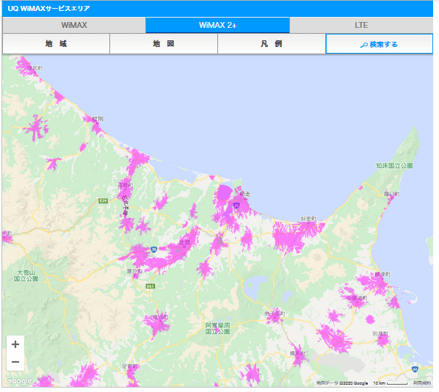The width and height of the screenshot is (439, 392).
Task: Click the 羅臼町 town label
Action: pyautogui.click(x=392, y=194)
